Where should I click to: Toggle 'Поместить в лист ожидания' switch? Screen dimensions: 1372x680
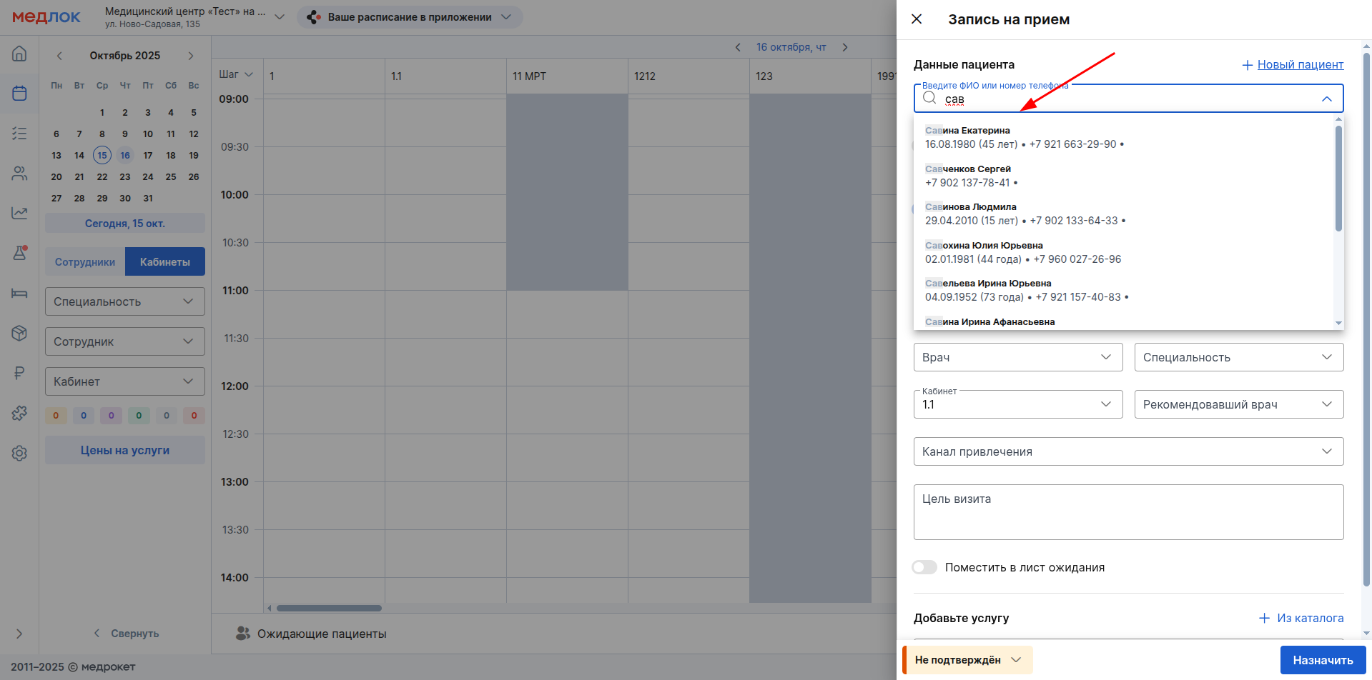pos(924,567)
